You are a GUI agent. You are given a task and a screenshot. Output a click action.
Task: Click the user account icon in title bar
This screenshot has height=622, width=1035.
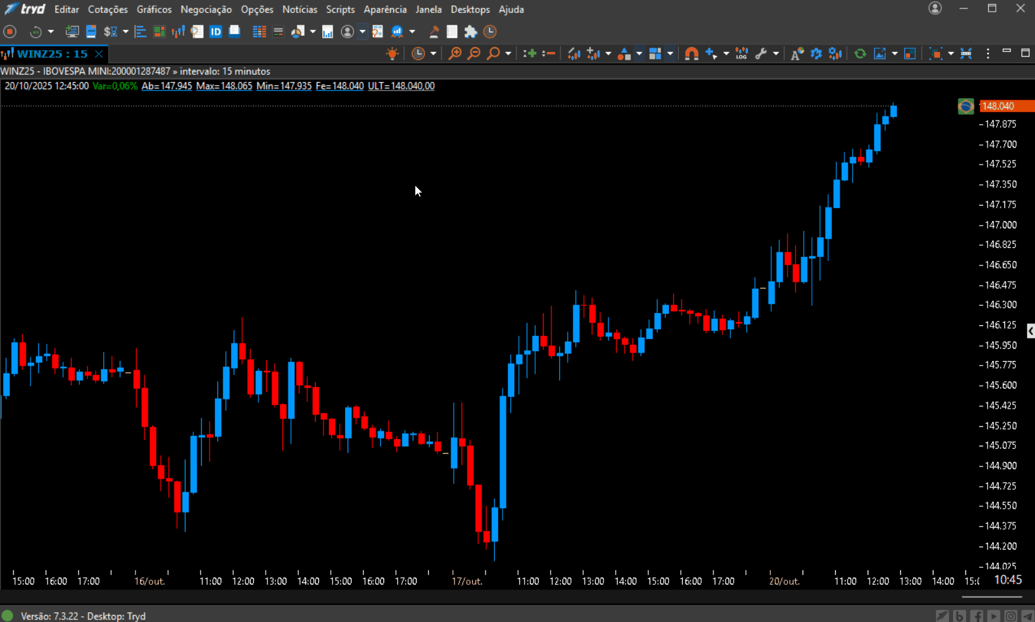coord(935,8)
